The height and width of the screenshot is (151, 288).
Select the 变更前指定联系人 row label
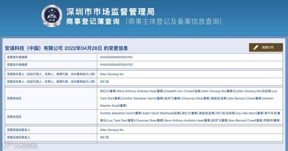click(x=19, y=130)
